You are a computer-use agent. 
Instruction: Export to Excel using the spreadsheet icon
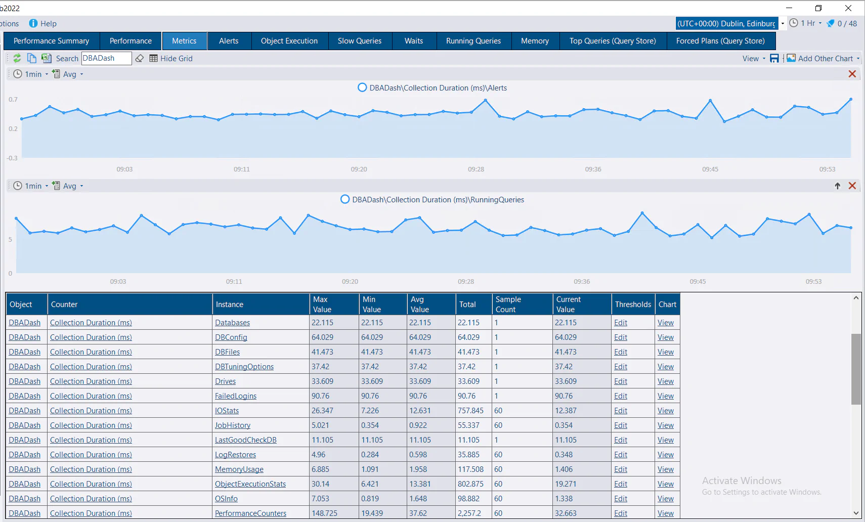point(46,58)
